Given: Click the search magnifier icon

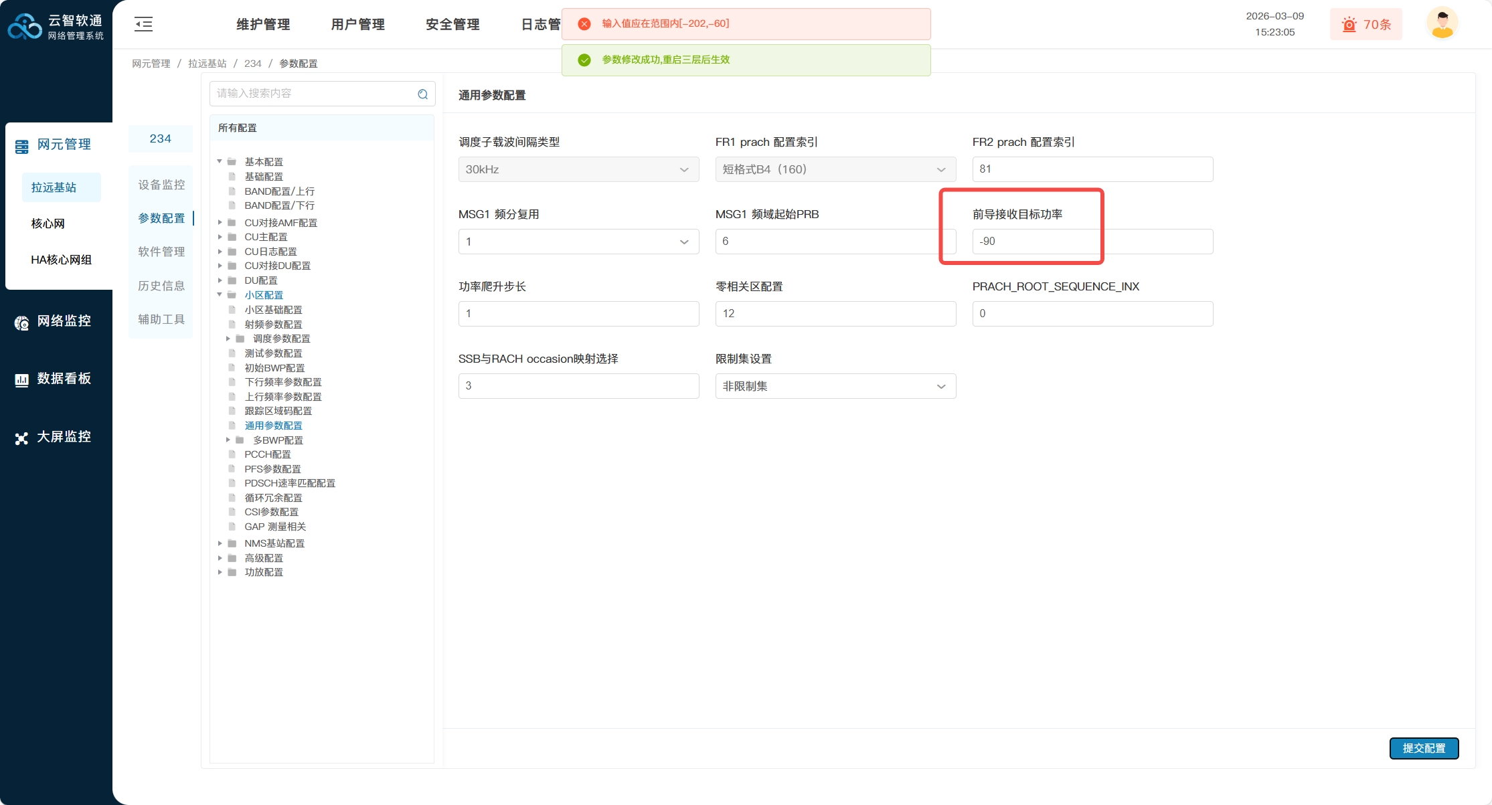Looking at the screenshot, I should 422,94.
